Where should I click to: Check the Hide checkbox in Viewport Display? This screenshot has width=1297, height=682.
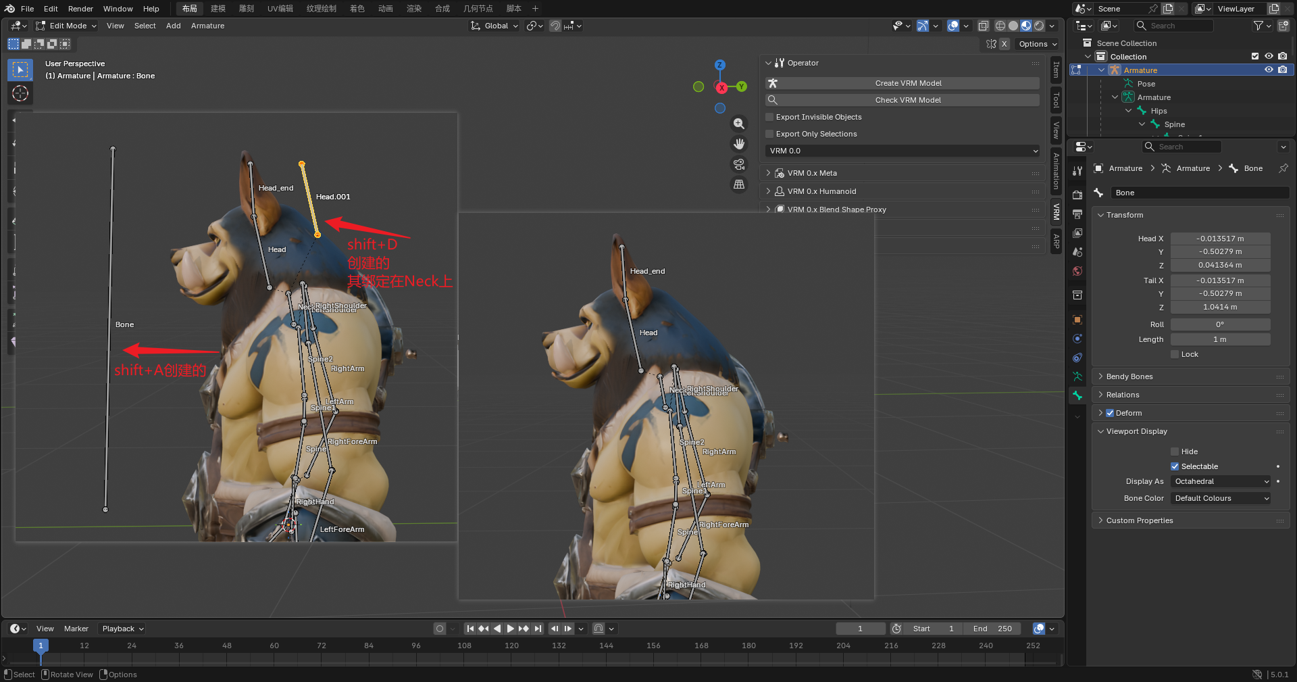point(1175,452)
